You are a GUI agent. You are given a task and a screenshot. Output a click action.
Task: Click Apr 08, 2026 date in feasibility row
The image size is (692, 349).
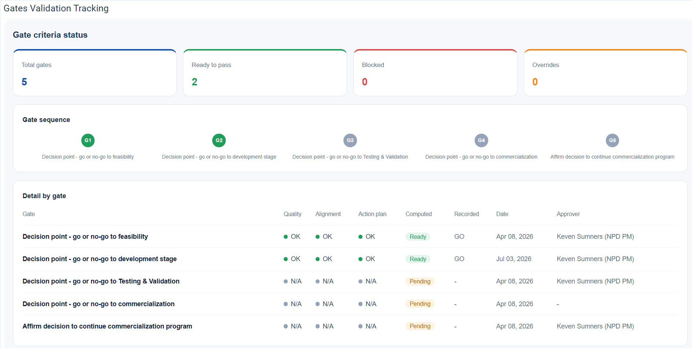[x=515, y=237]
